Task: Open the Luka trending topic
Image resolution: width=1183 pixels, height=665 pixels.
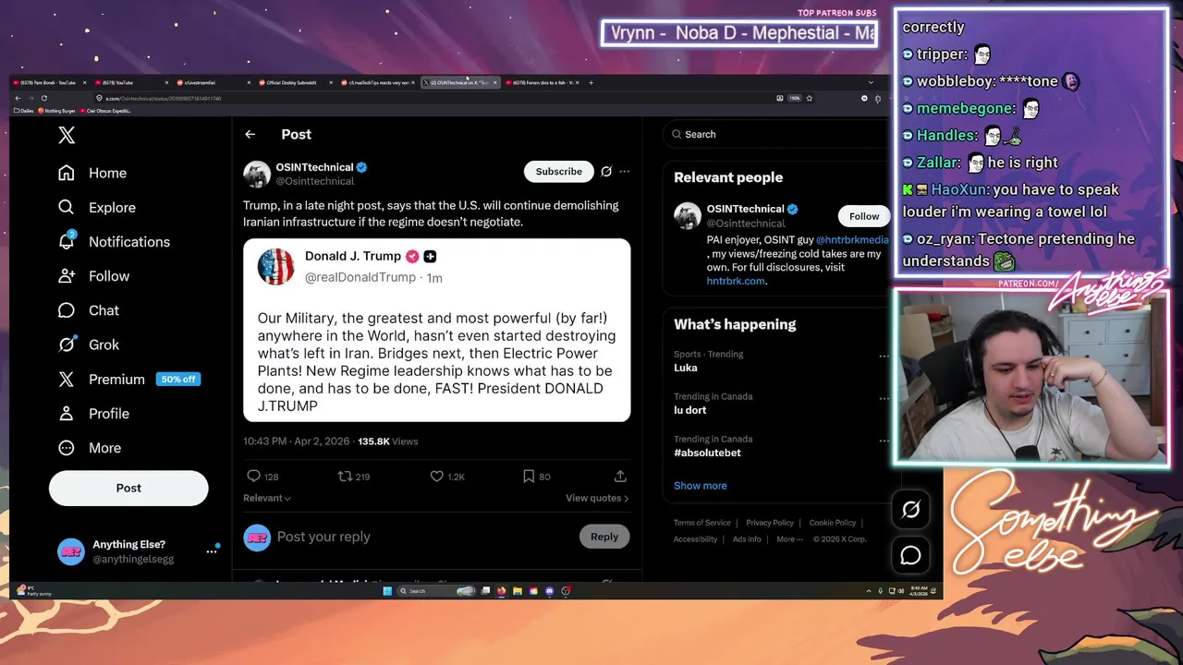Action: pyautogui.click(x=686, y=368)
